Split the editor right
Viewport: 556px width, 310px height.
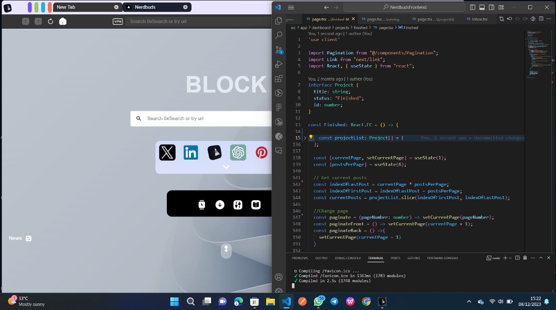(541, 19)
